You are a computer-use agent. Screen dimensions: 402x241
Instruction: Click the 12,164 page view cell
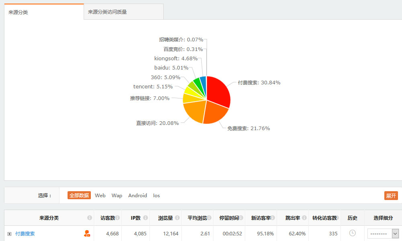170,234
